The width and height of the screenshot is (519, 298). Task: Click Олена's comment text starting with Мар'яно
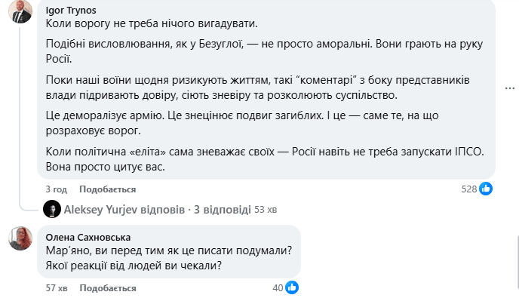[169, 257]
